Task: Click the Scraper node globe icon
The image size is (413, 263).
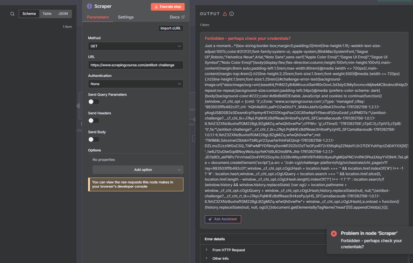Action: pyautogui.click(x=90, y=6)
